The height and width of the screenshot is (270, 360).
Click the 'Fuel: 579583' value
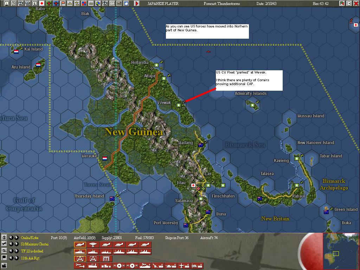click(144, 238)
